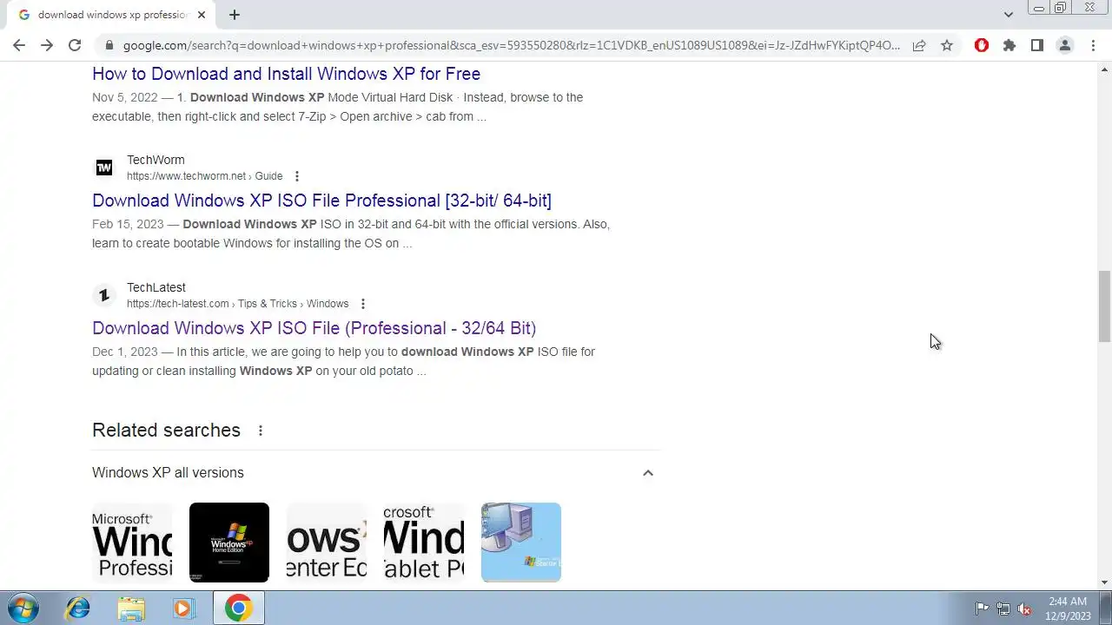
Task: Open Action Center flag icon
Action: click(982, 609)
